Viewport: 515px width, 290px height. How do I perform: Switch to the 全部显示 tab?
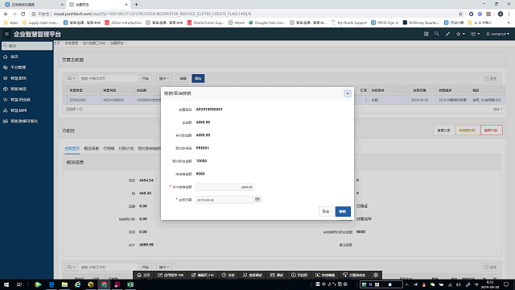pos(72,148)
